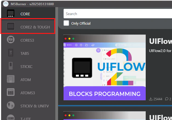
Task: Open the UIFlow2 Blocks Programming thumbnail
Action: click(x=105, y=67)
